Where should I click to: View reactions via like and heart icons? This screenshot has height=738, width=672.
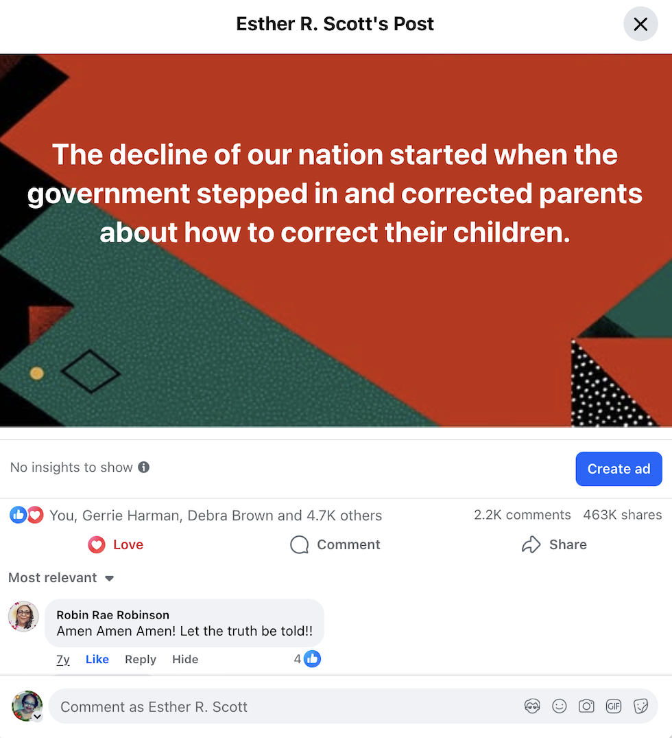pos(26,515)
